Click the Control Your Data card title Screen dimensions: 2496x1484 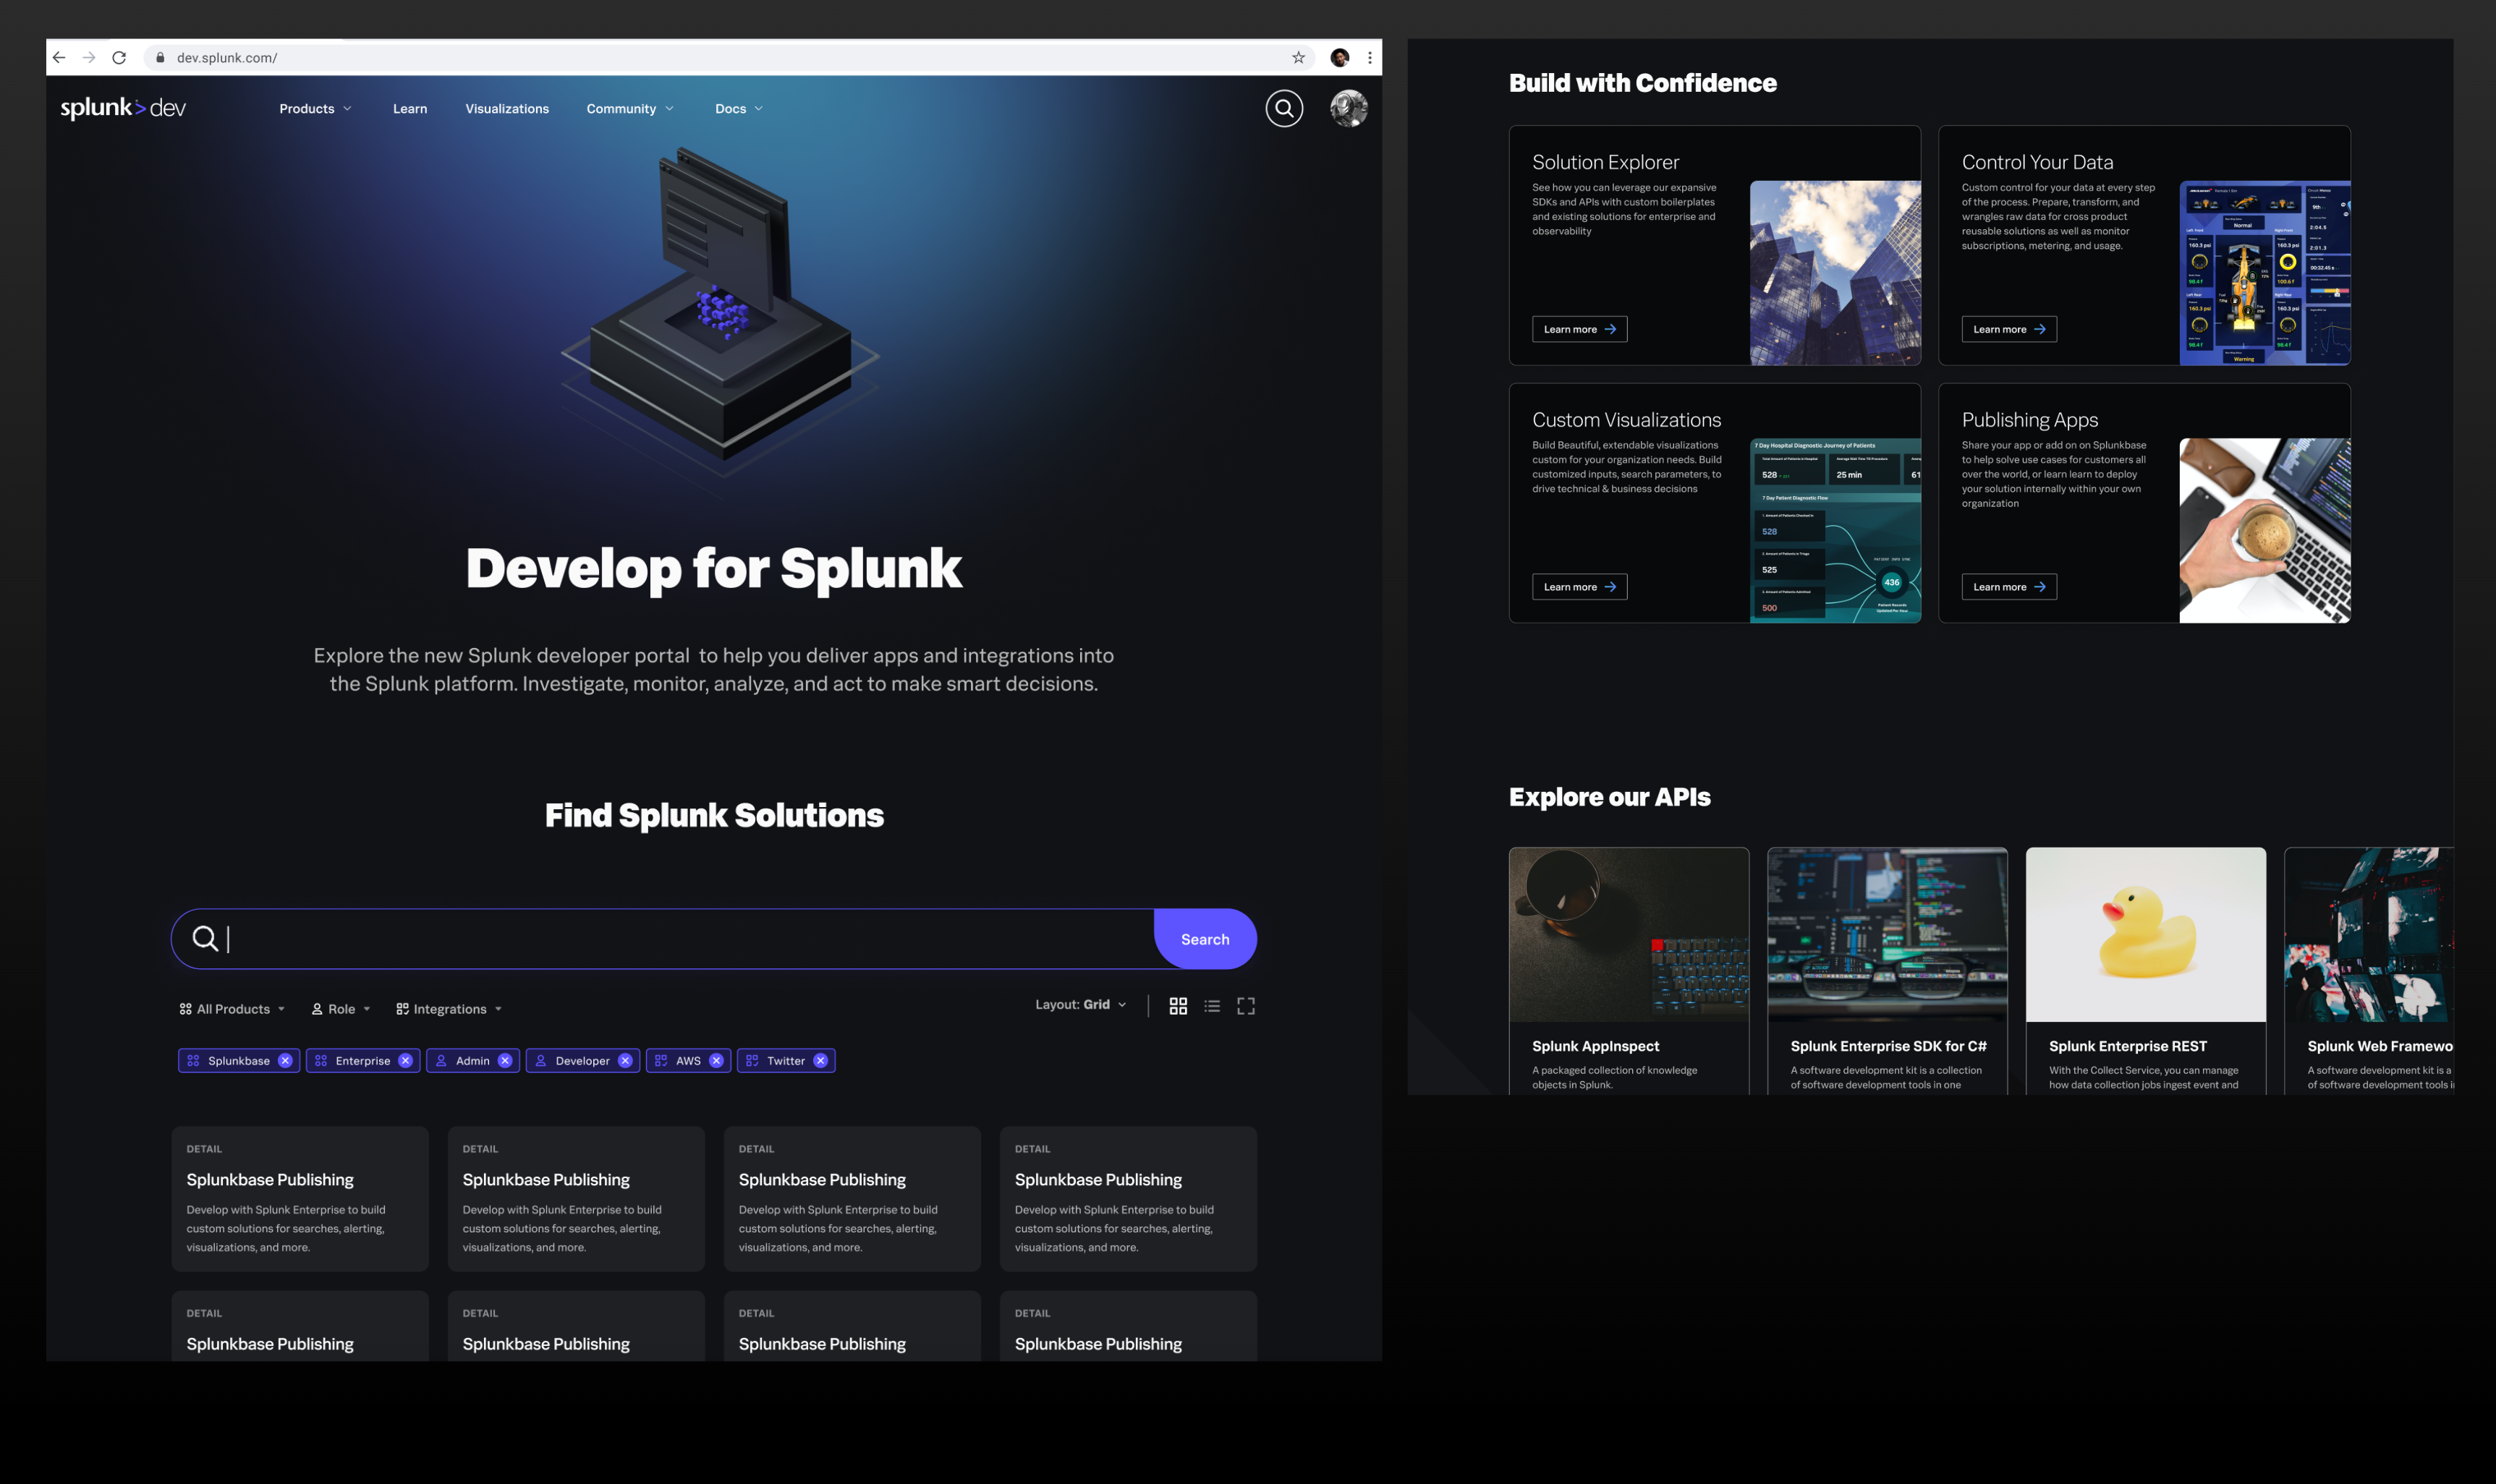pyautogui.click(x=2037, y=162)
